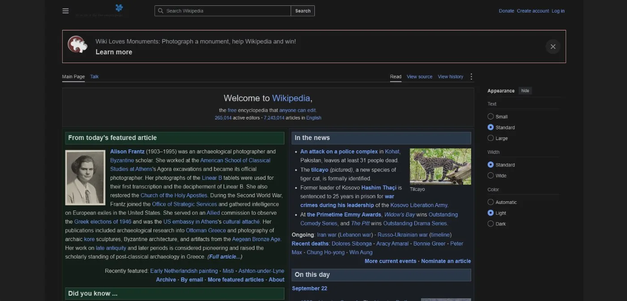The width and height of the screenshot is (627, 301).
Task: Click the Full article... link
Action: (x=225, y=257)
